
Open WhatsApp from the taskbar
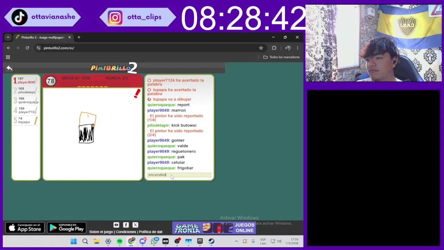(154, 241)
